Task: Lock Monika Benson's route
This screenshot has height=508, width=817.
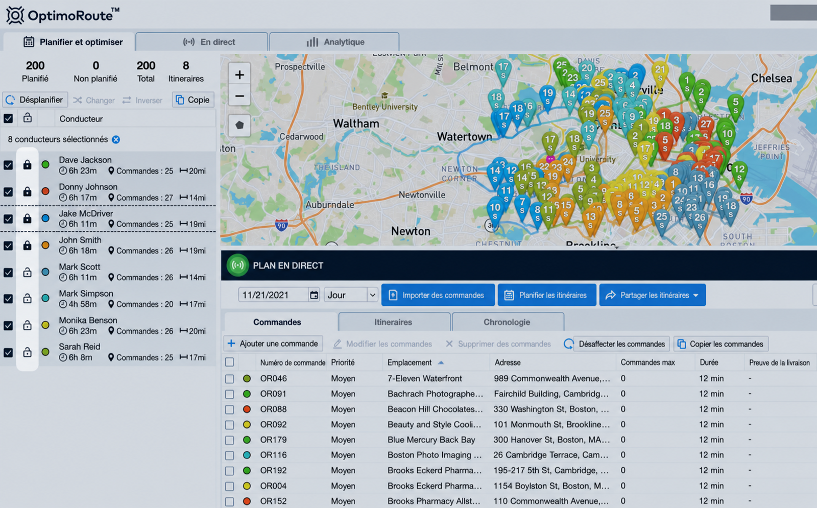Action: (27, 325)
